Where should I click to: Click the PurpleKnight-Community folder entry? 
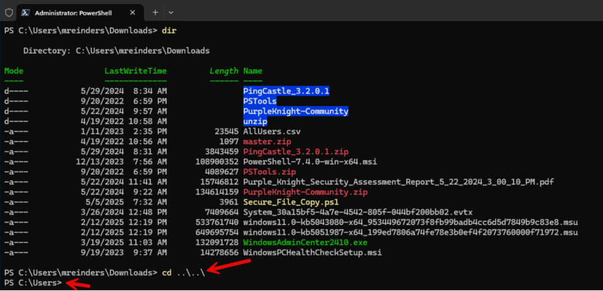(x=296, y=111)
